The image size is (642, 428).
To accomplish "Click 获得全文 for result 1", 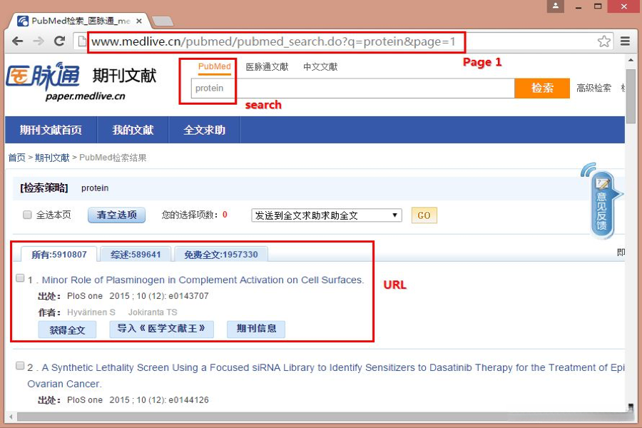I will tap(67, 330).
